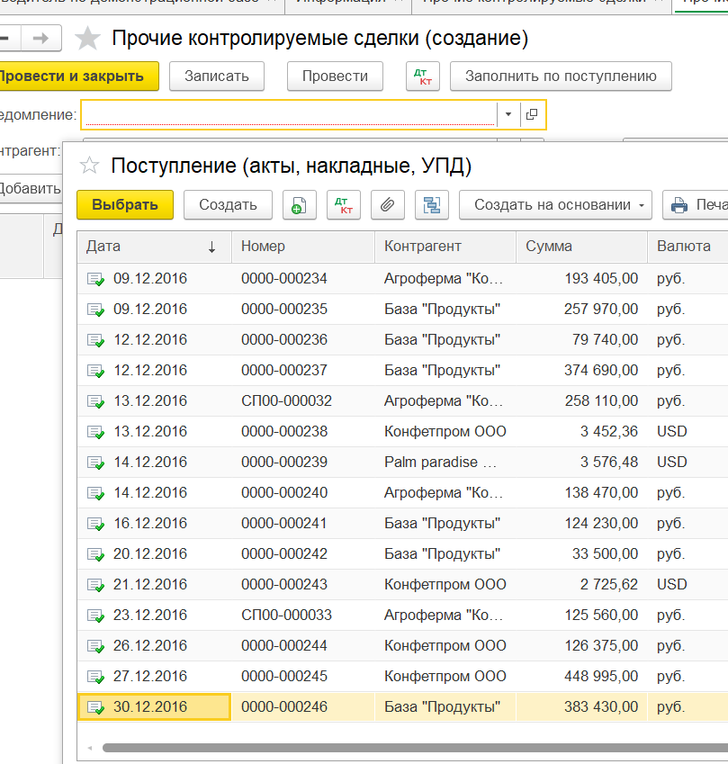
Task: Open attached files via the paperclip icon
Action: click(387, 205)
